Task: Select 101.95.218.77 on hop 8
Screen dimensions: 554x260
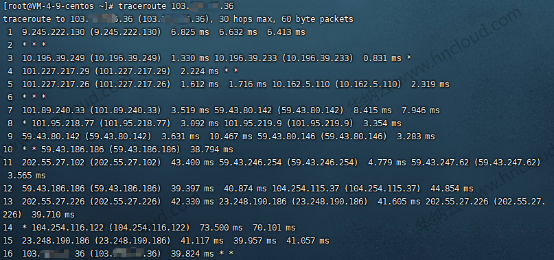Action: point(63,123)
